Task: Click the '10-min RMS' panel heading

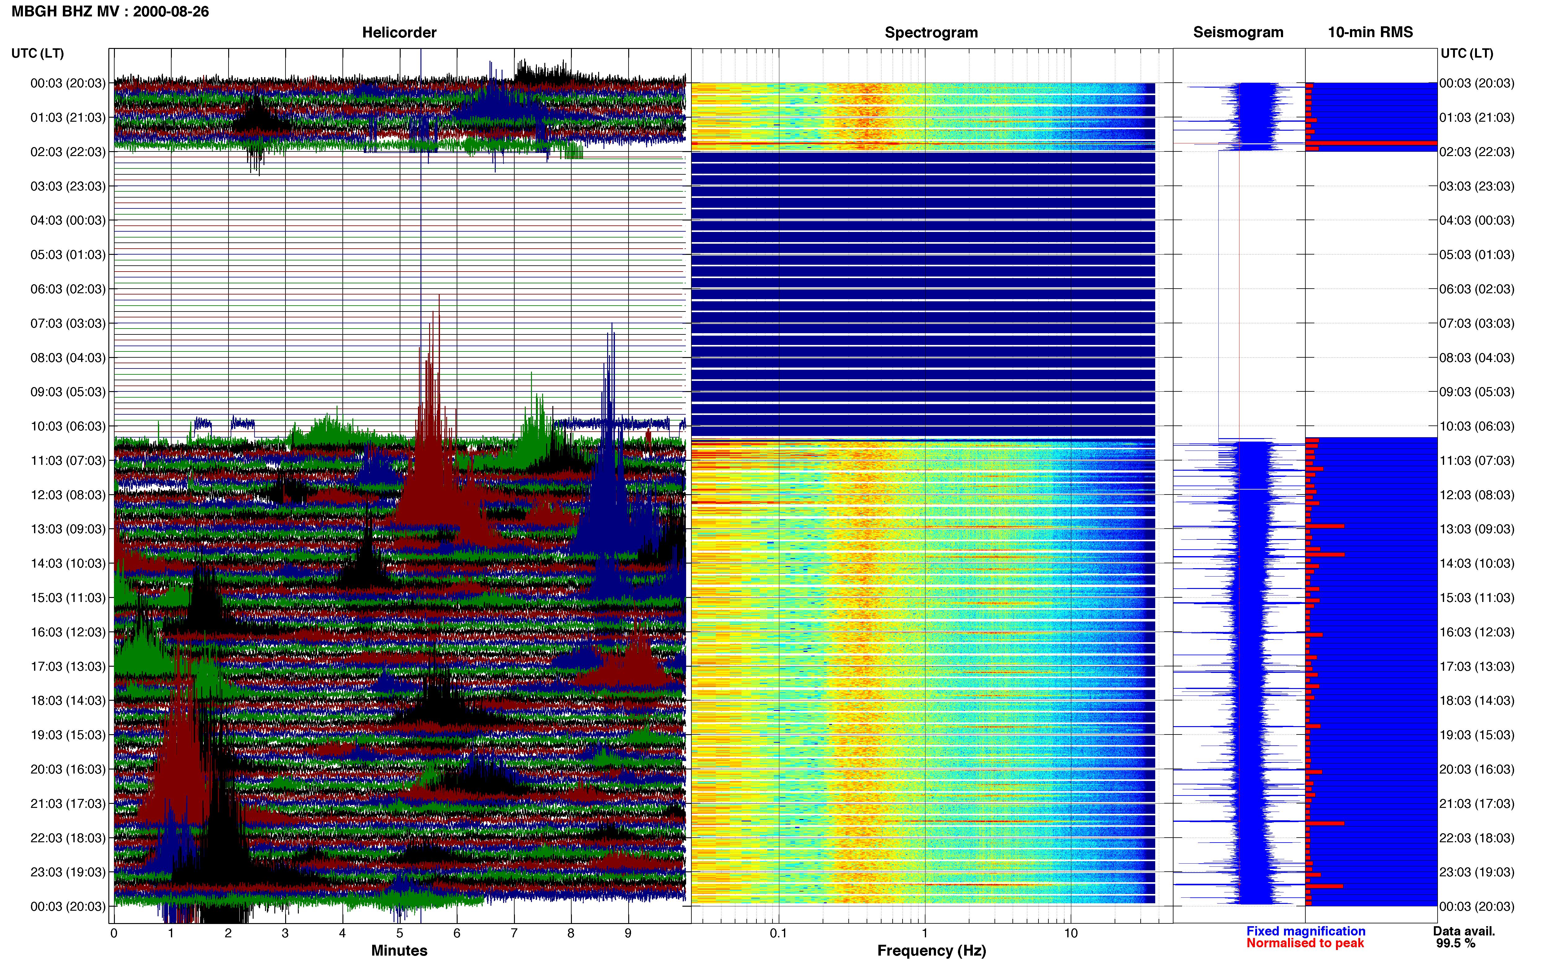Action: [1370, 32]
